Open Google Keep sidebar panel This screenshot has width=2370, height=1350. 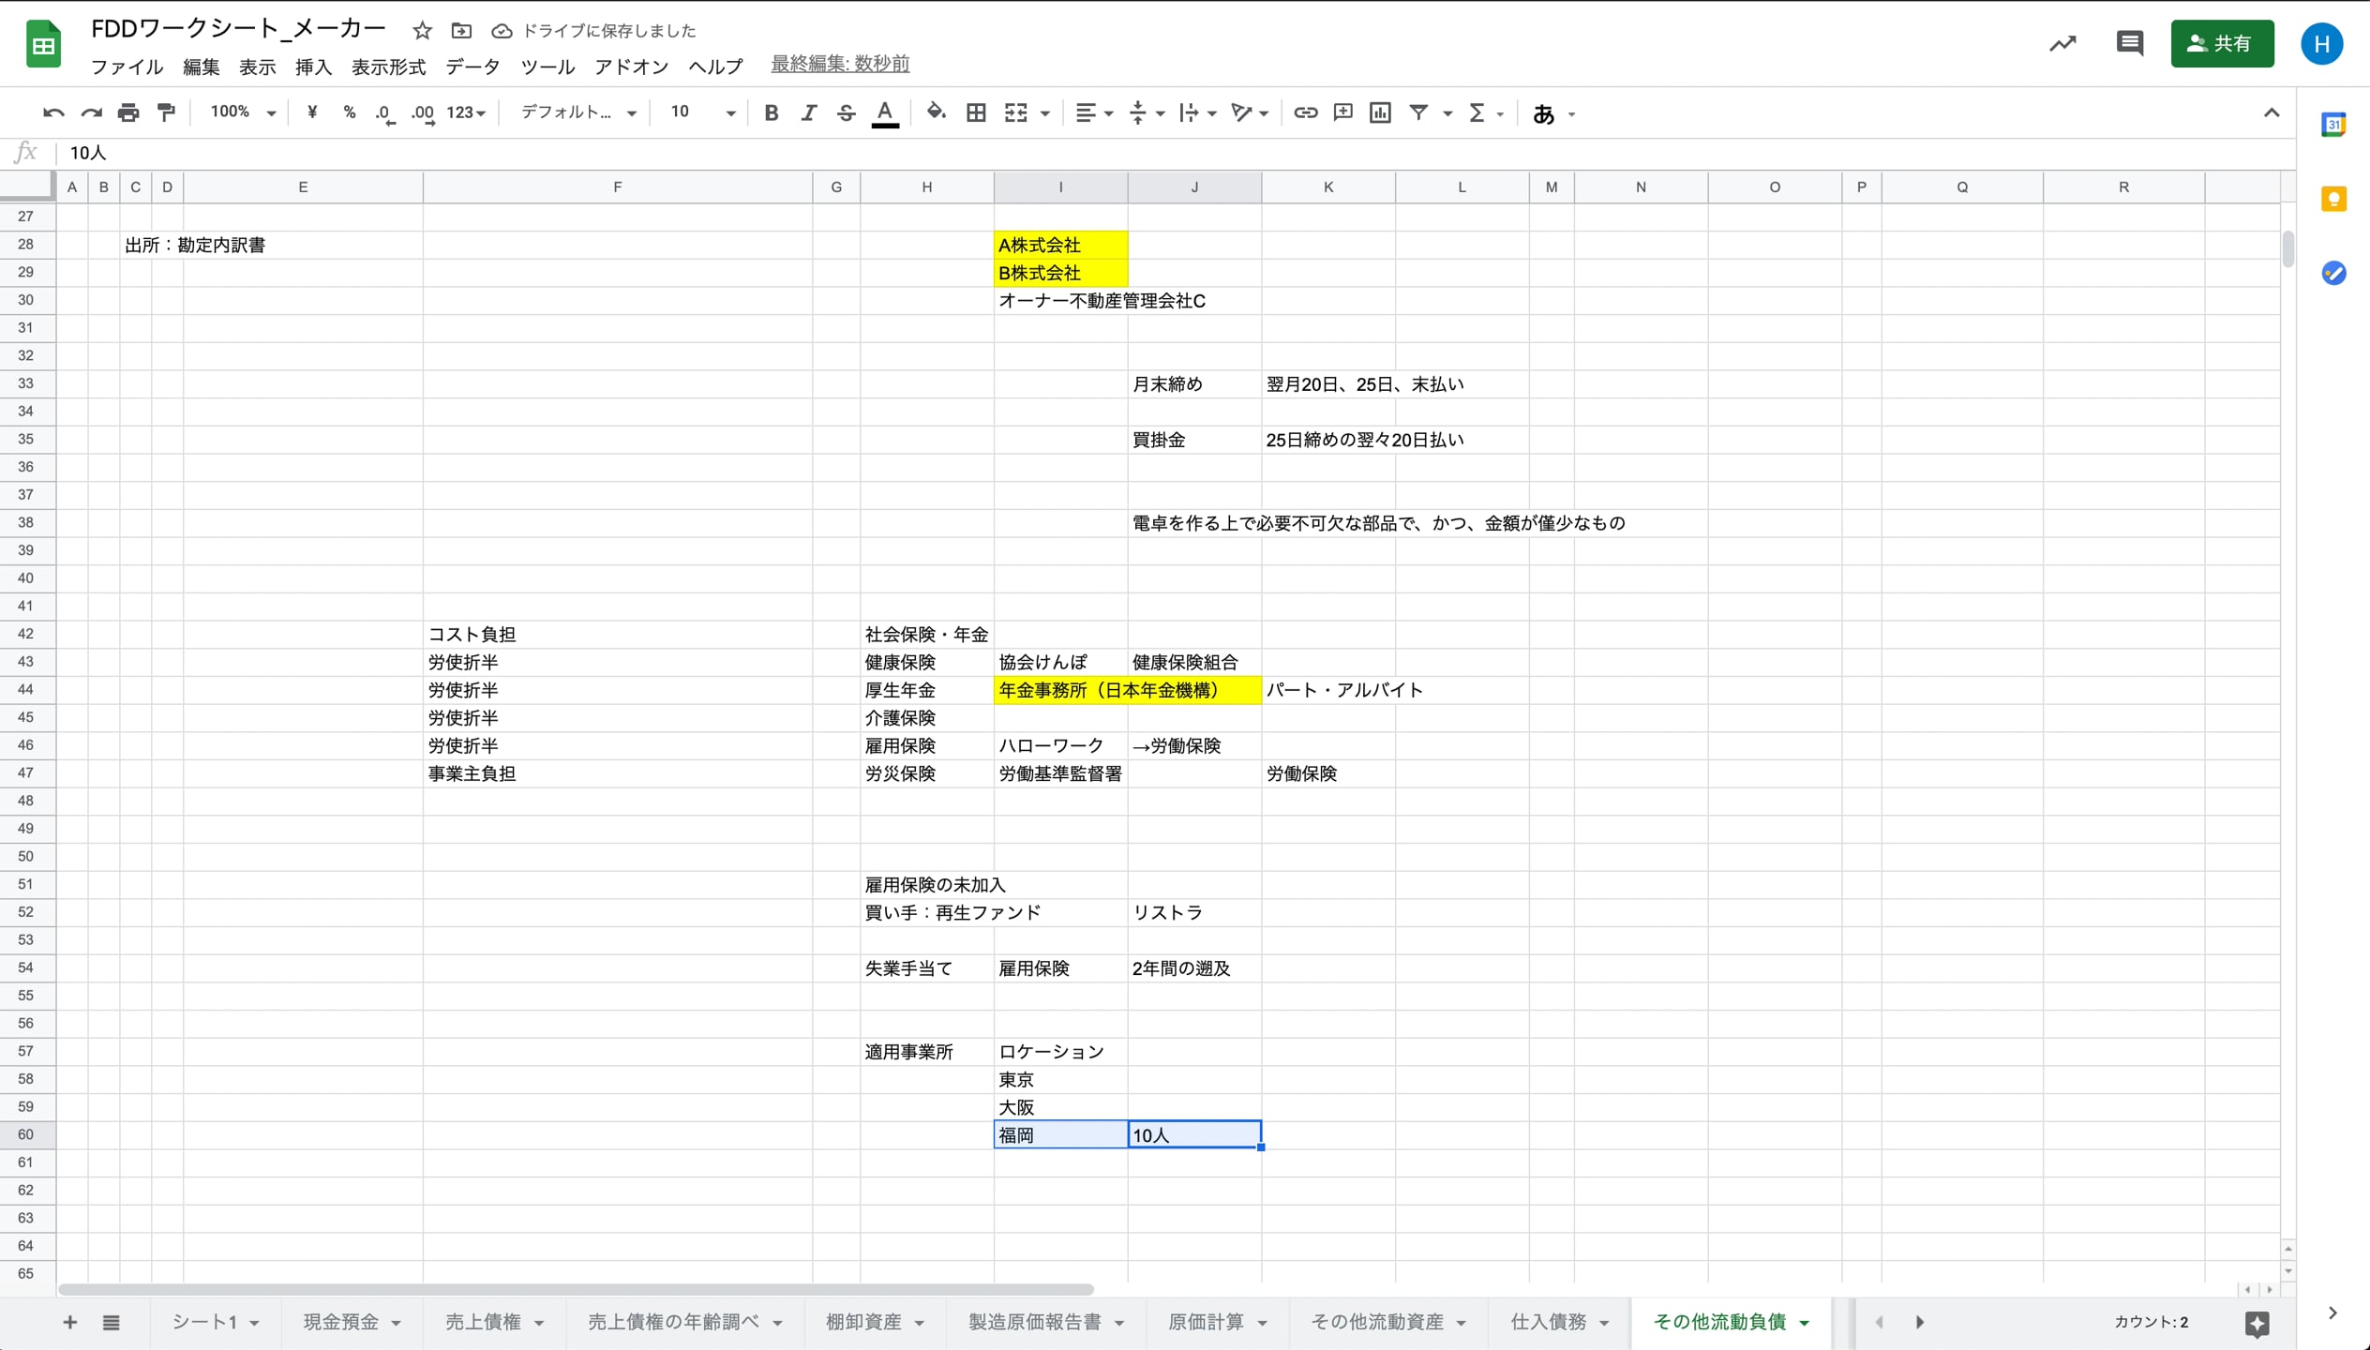(2334, 198)
